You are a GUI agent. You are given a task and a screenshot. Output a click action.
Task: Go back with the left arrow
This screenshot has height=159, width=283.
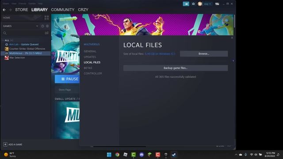(x=4, y=10)
